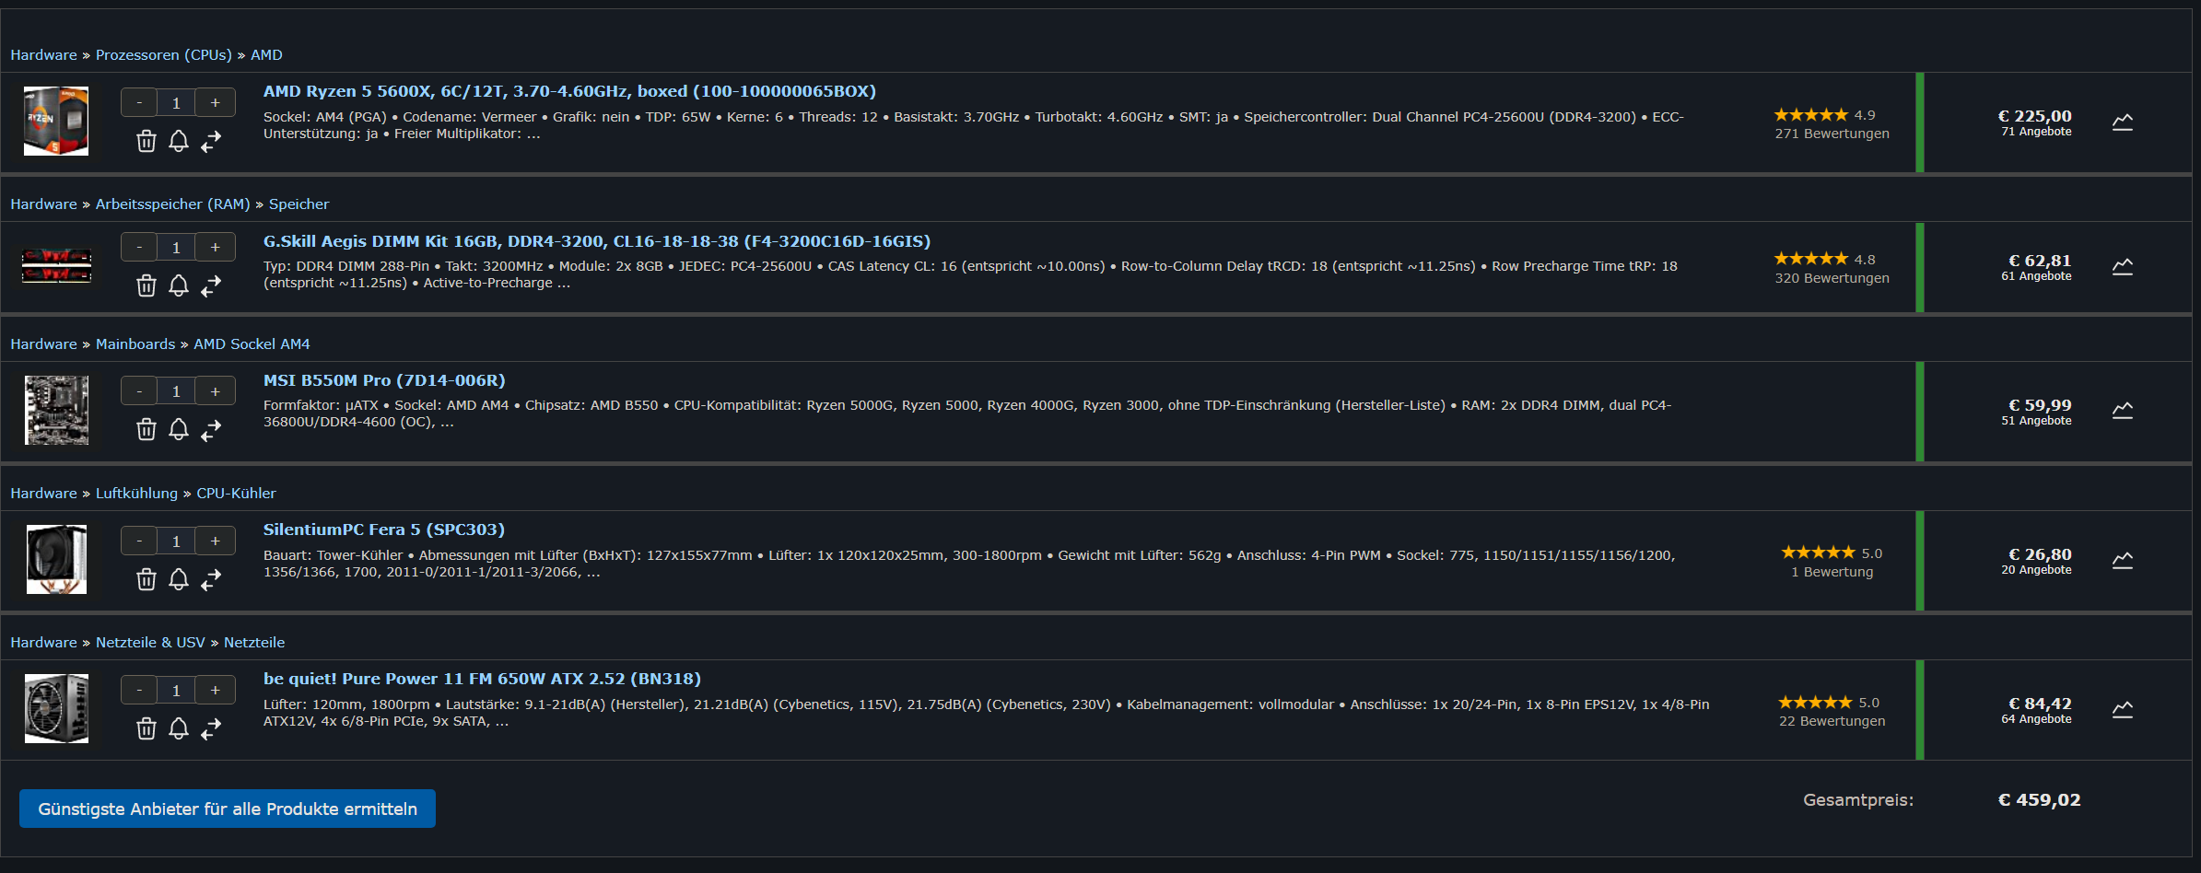The height and width of the screenshot is (873, 2201).
Task: Open MSI B550M Pro product page
Action: coord(384,380)
